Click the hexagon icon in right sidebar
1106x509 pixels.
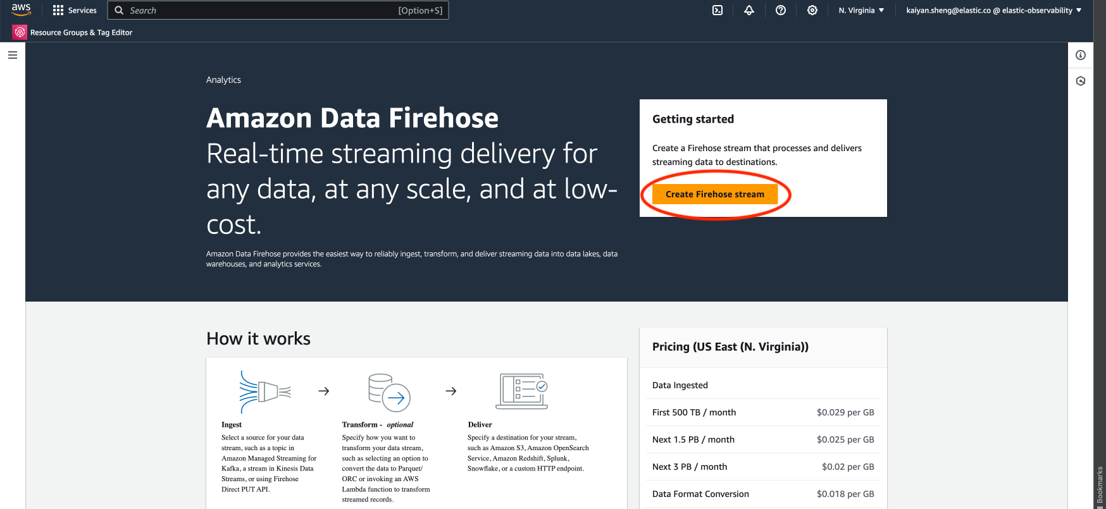point(1081,81)
